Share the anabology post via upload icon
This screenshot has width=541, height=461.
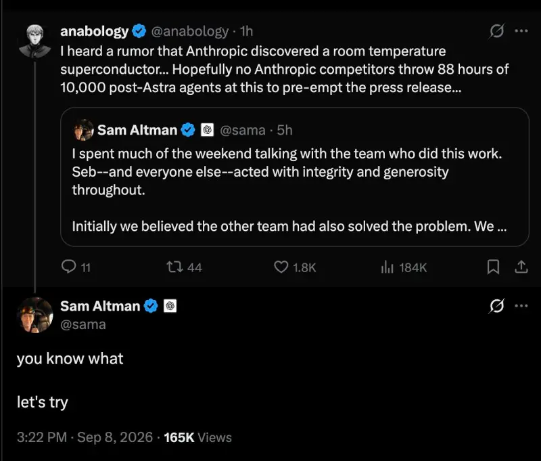click(x=521, y=267)
